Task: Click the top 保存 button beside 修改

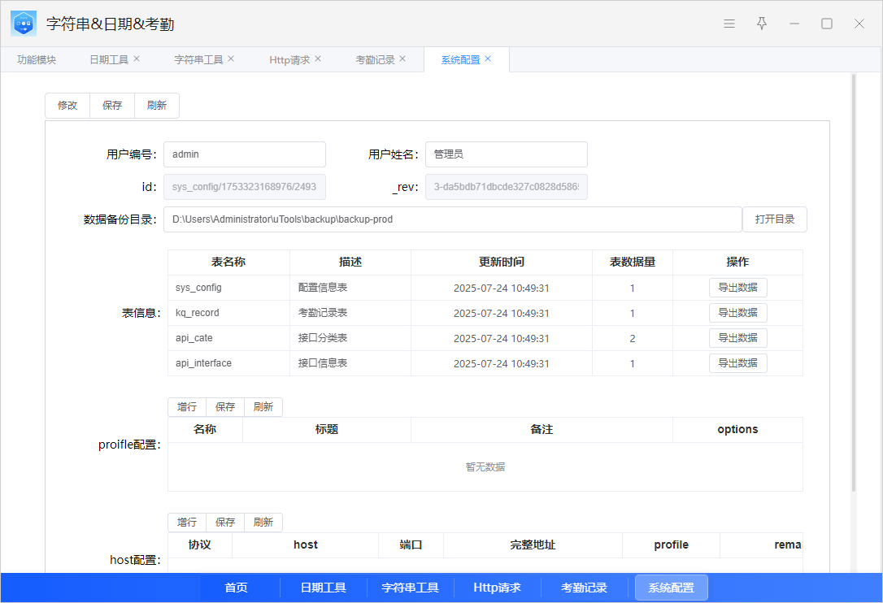Action: pyautogui.click(x=112, y=106)
